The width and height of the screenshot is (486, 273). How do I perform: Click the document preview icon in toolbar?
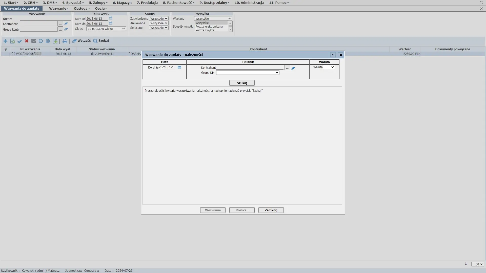[12, 41]
